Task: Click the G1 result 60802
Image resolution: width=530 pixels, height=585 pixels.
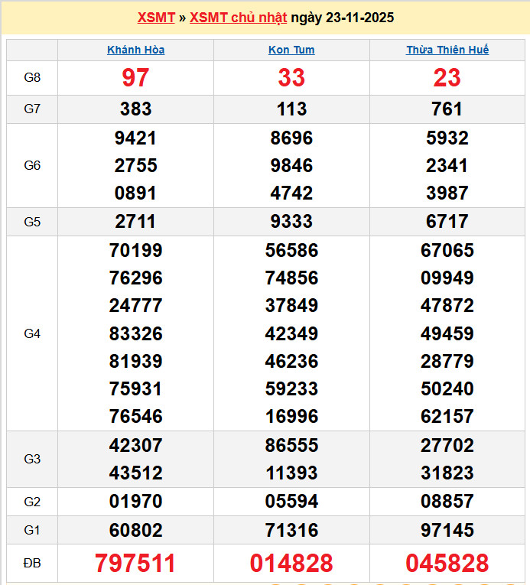Action: [x=135, y=530]
